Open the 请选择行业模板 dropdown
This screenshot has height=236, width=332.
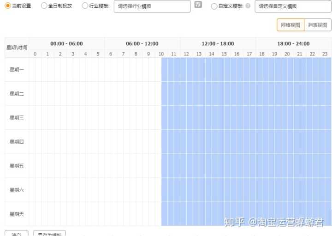coord(152,6)
